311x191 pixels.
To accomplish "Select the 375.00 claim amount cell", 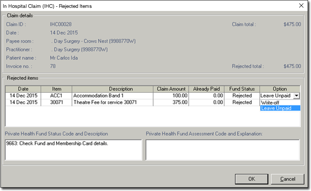I will click(171, 102).
